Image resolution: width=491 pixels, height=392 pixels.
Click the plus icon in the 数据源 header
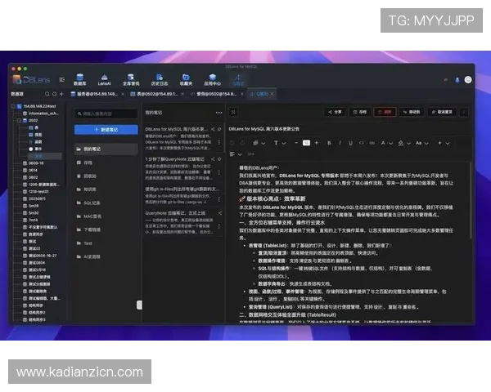(x=61, y=94)
